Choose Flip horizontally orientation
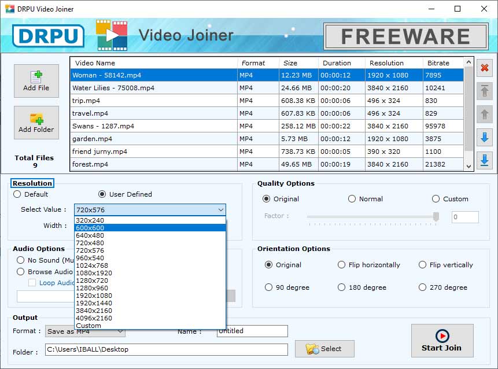 tap(341, 265)
